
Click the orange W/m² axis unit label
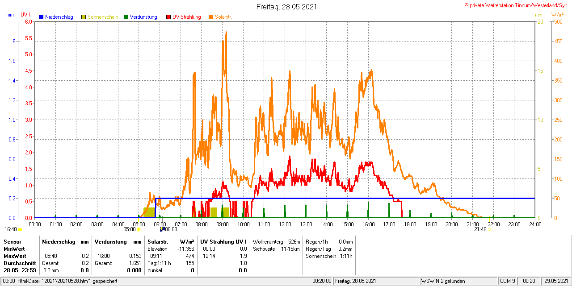[x=557, y=15]
